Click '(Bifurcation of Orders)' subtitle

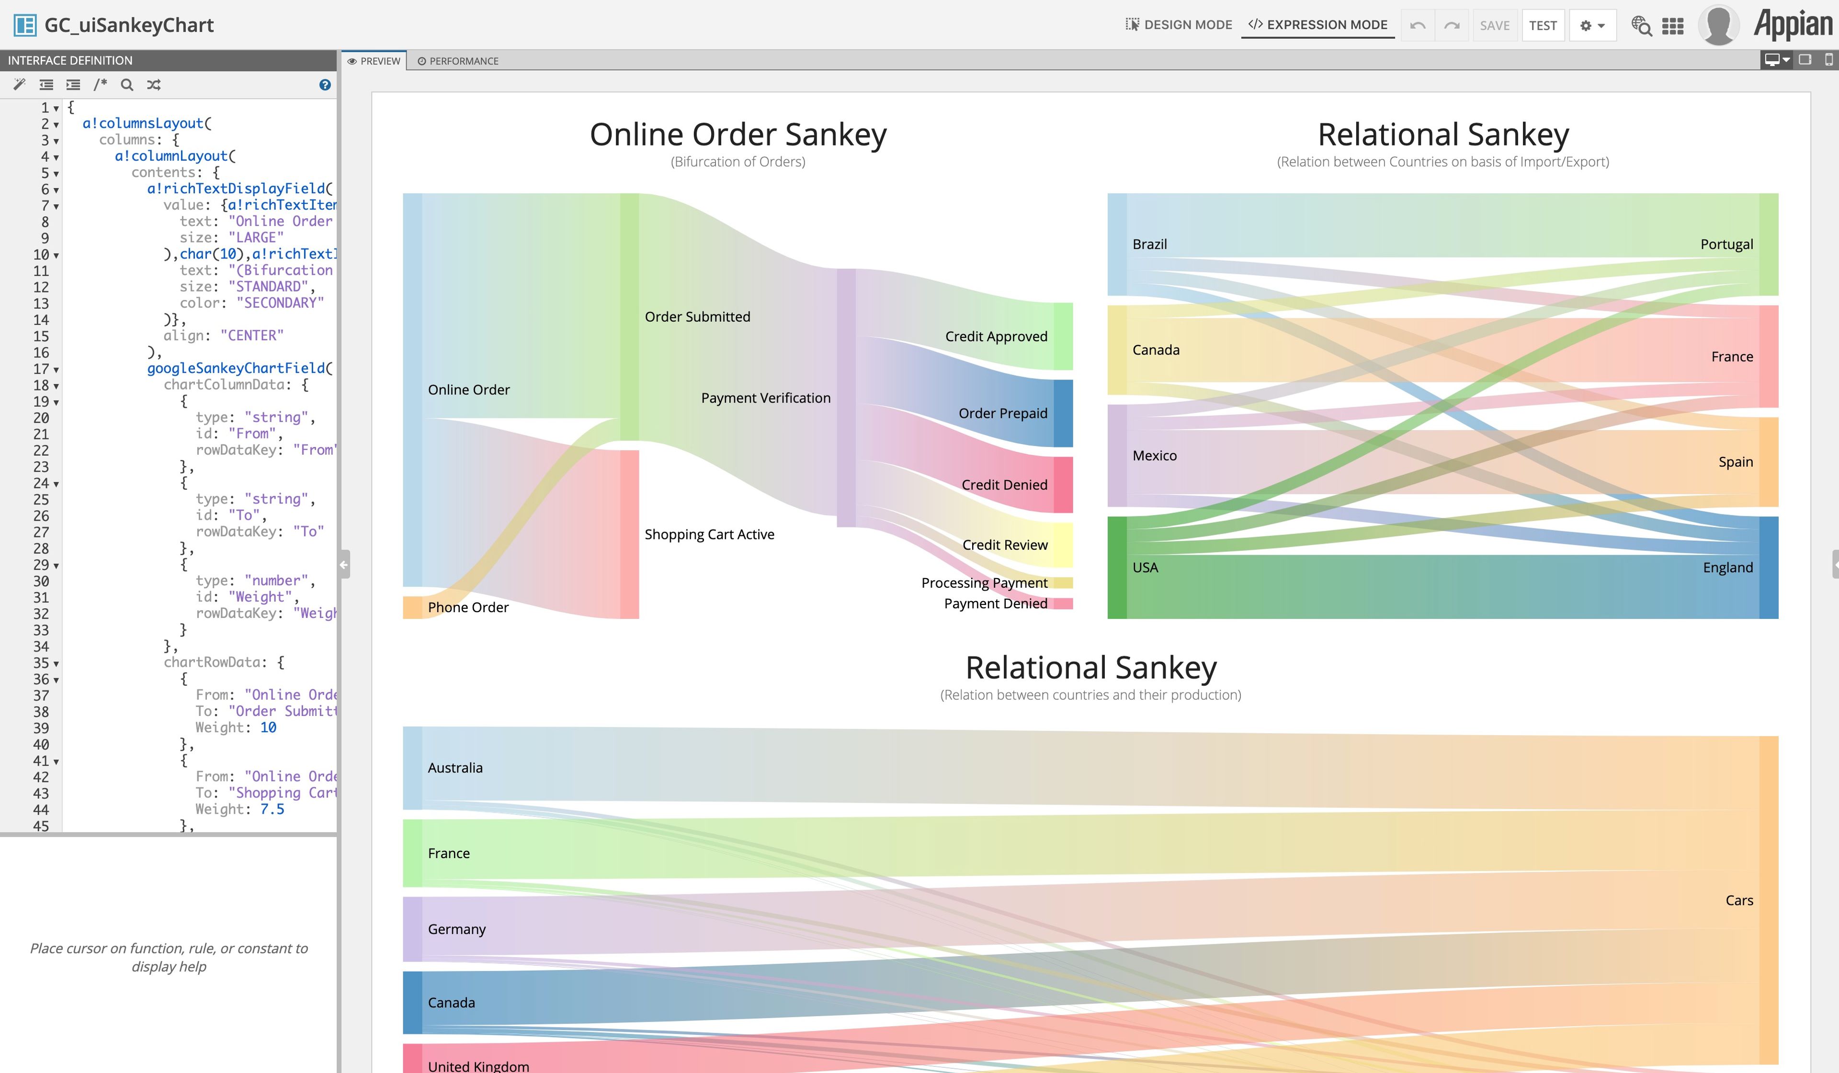click(x=738, y=162)
